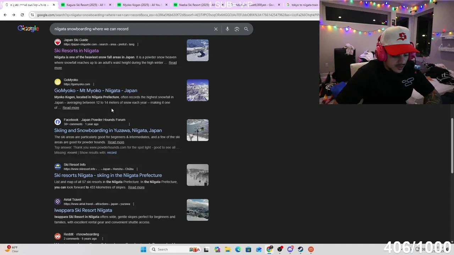Open Microsoft Store from the taskbar
Image resolution: width=454 pixels, height=255 pixels.
(248, 249)
